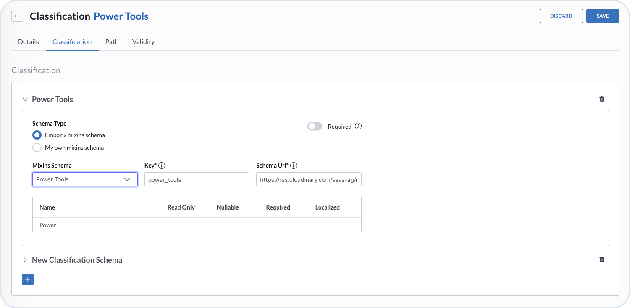Click the Key input field

click(x=197, y=179)
